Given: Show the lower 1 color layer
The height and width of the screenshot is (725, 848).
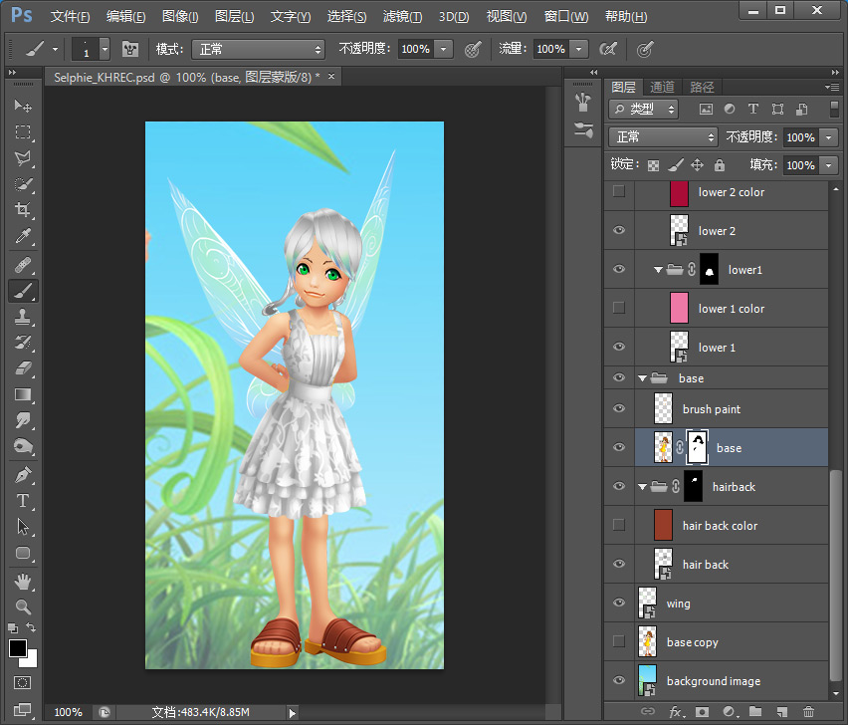Looking at the screenshot, I should click(x=618, y=309).
